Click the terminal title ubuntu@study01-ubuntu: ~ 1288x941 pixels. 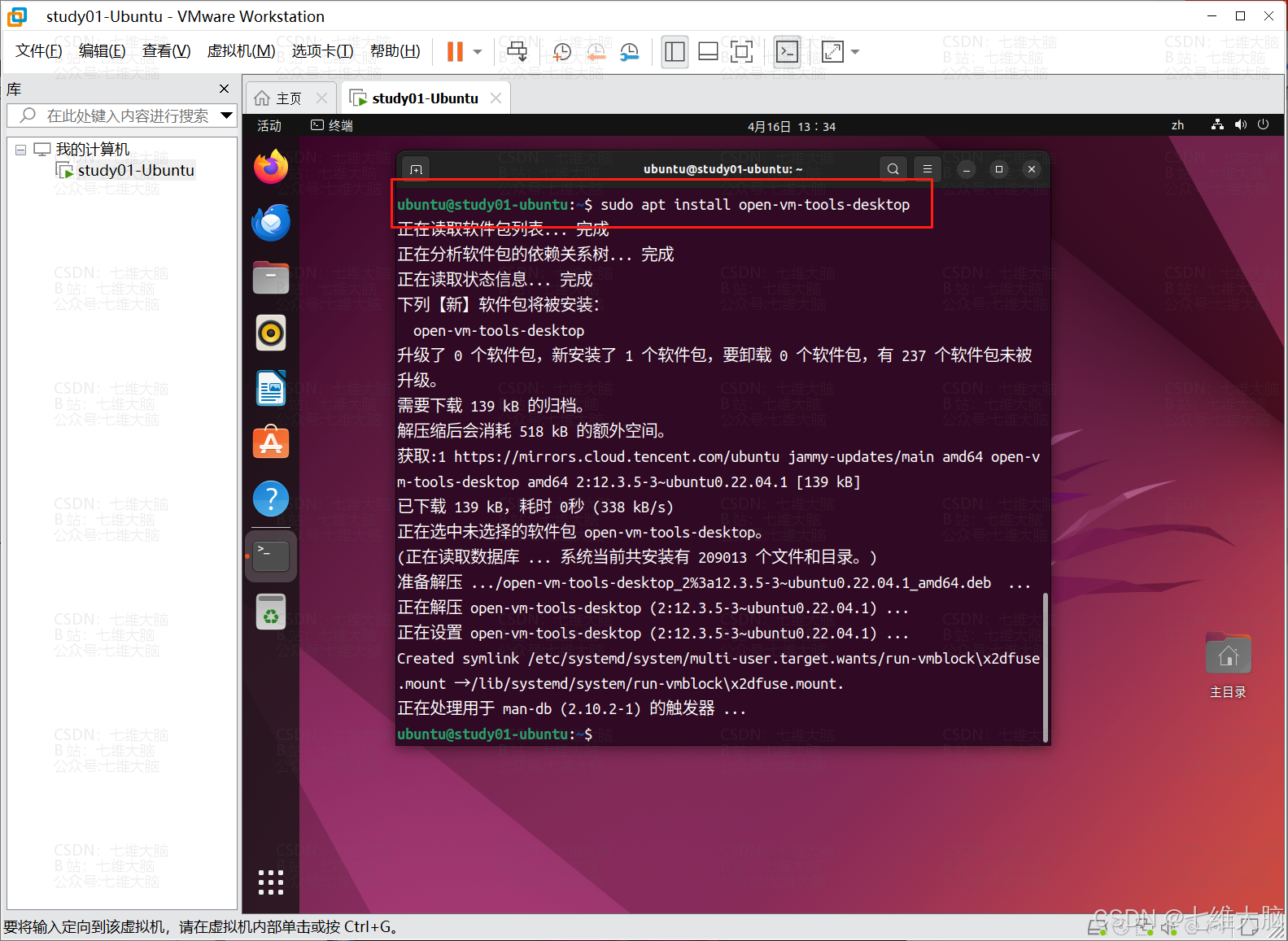(x=723, y=169)
